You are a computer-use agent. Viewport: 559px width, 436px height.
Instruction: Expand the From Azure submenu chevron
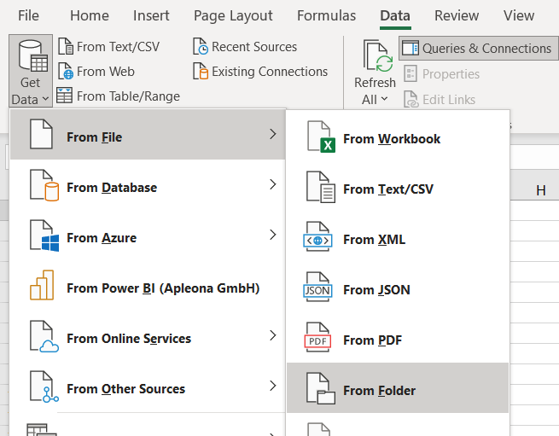(x=273, y=235)
